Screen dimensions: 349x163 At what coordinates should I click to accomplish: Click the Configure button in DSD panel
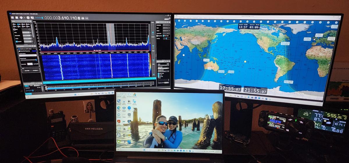[36, 70]
